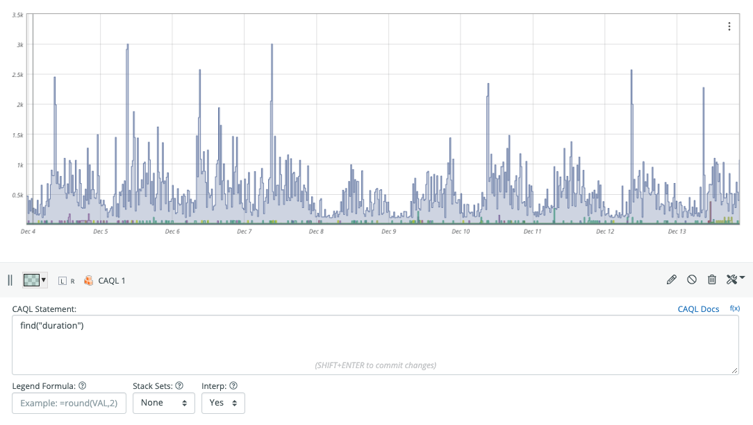Click the f(x) icon above the CAQL editor
The image size is (753, 425).
735,309
